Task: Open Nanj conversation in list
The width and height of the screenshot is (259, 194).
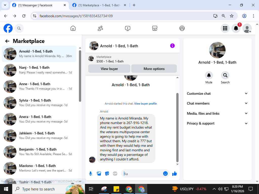Action: (39, 70)
